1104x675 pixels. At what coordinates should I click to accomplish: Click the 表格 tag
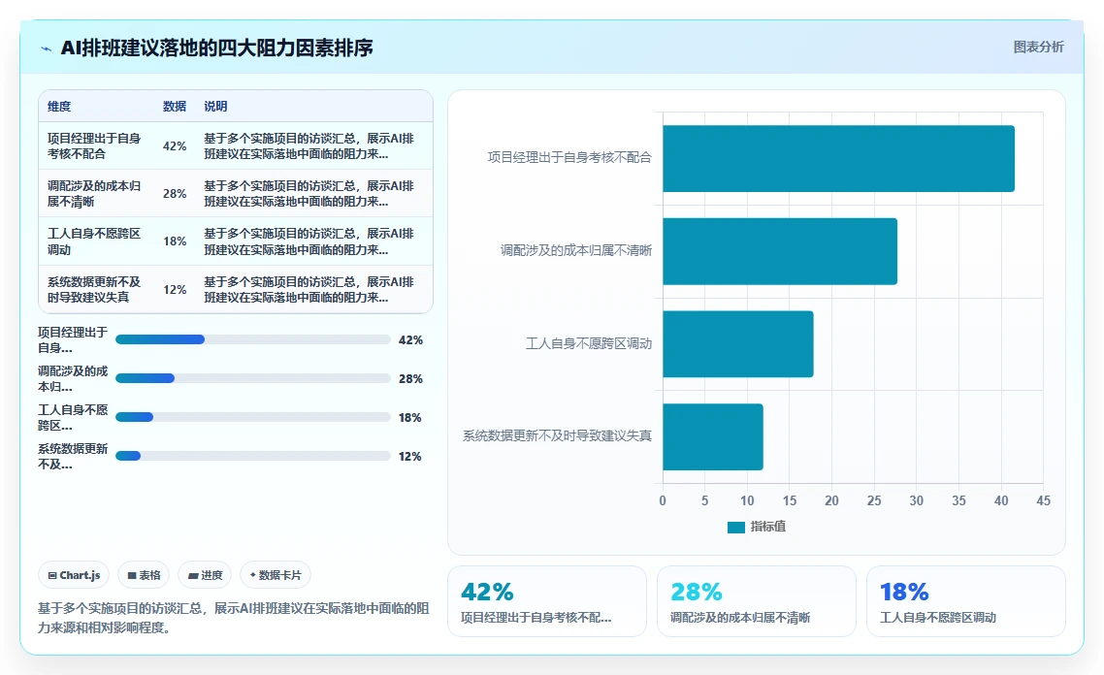coord(144,575)
